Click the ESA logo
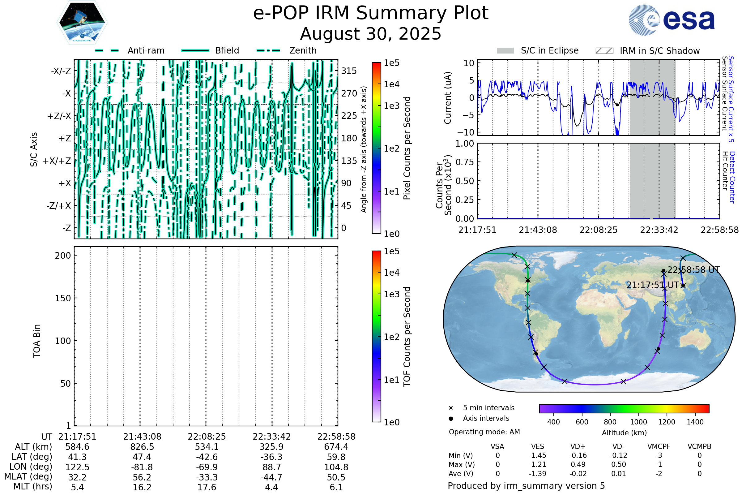This screenshot has width=742, height=495. coord(671,20)
